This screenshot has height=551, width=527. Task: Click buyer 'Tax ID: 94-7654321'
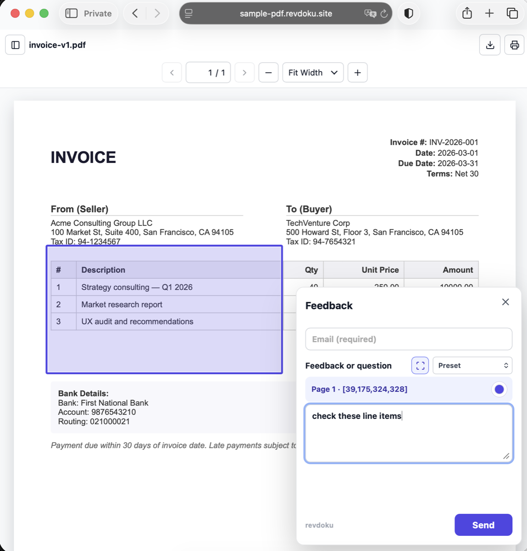point(321,242)
